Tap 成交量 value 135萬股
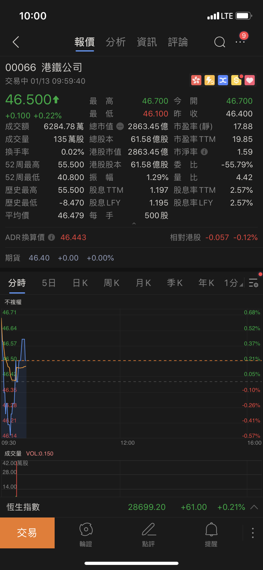The image size is (263, 570). [x=69, y=139]
